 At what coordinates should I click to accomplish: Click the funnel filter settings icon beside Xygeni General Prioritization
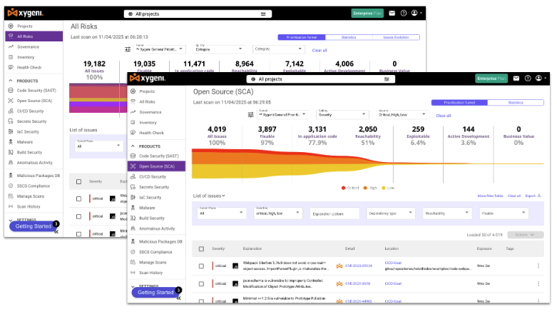(x=250, y=114)
